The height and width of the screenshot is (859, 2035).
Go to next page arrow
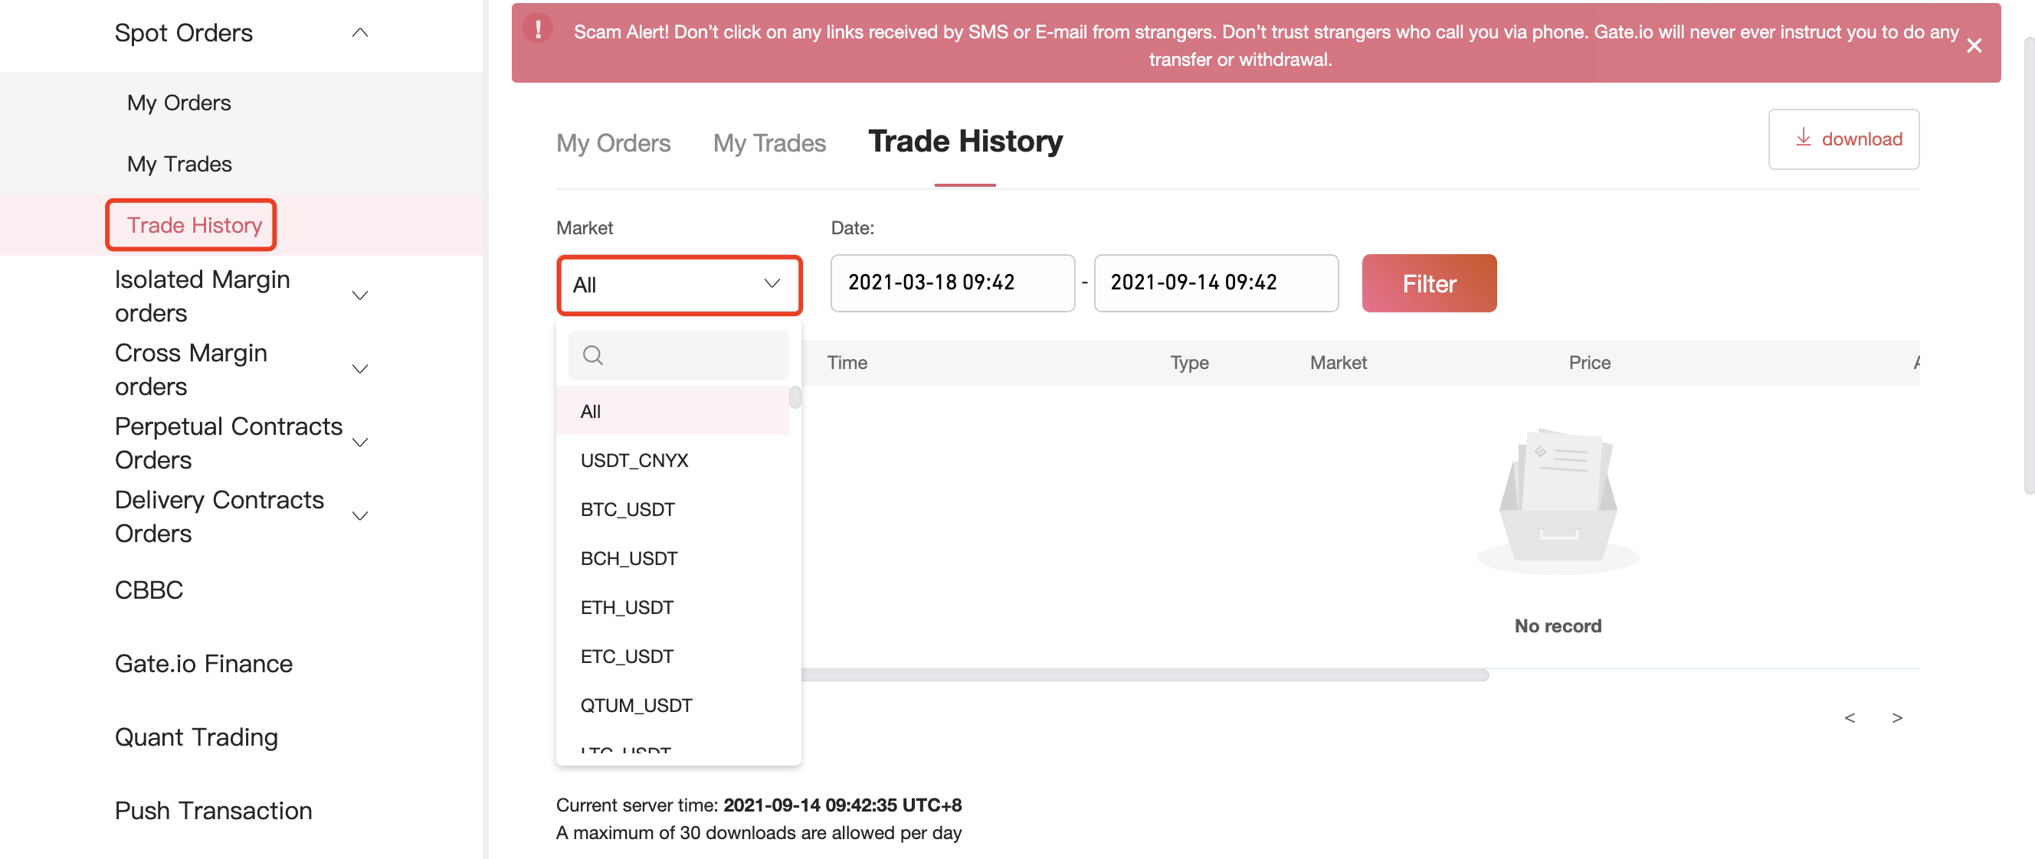[1897, 717]
